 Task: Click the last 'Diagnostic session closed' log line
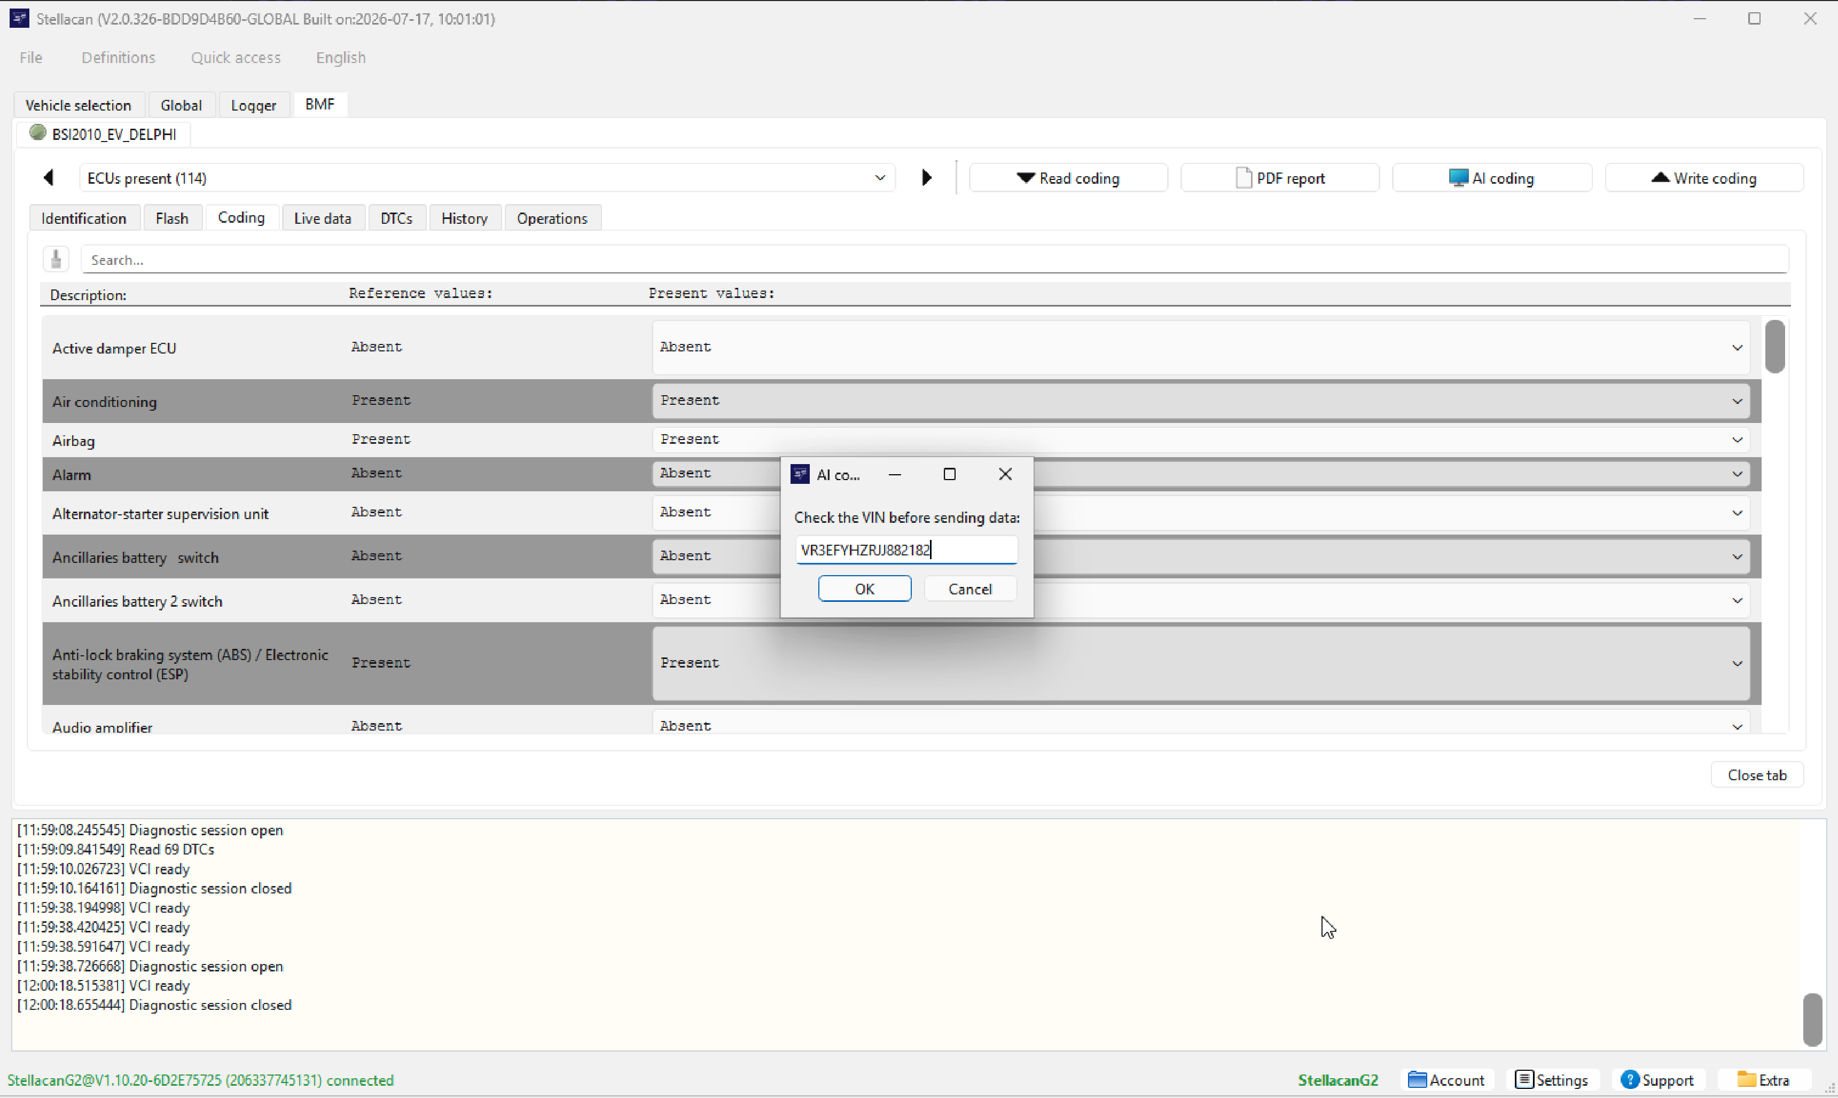(x=155, y=1005)
